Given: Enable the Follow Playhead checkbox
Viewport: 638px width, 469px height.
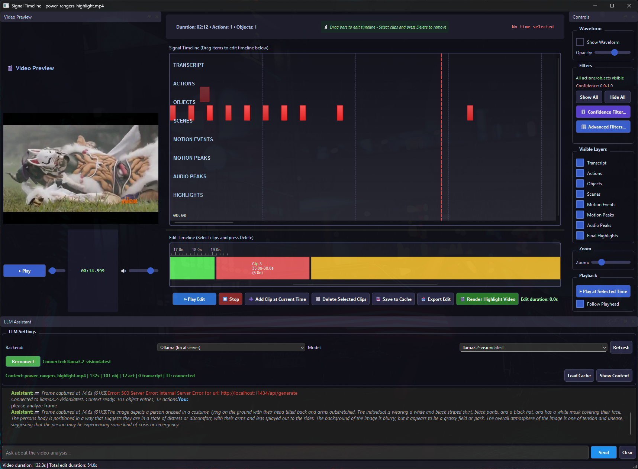Looking at the screenshot, I should click(580, 304).
